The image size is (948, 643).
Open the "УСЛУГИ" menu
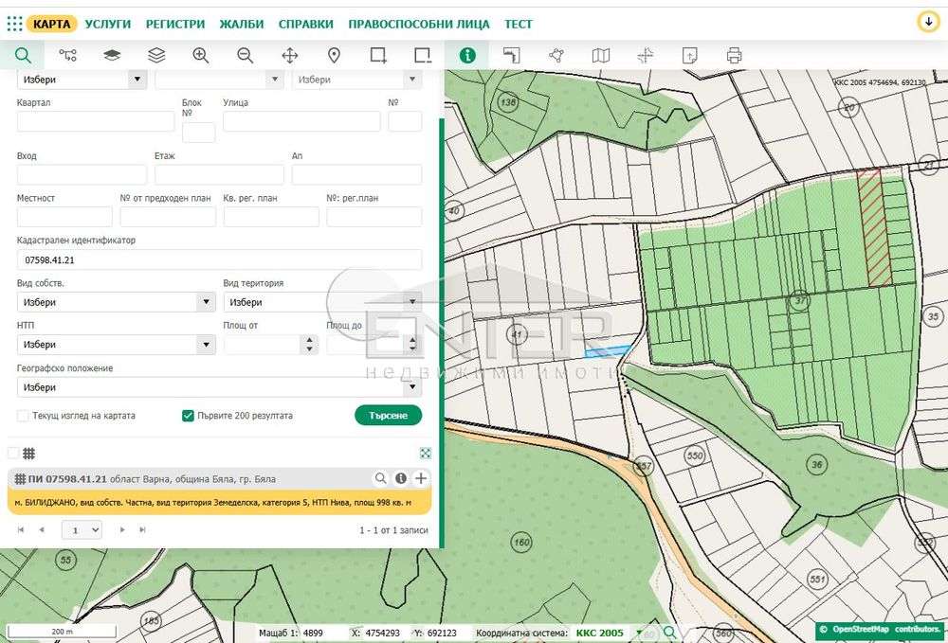pos(108,25)
